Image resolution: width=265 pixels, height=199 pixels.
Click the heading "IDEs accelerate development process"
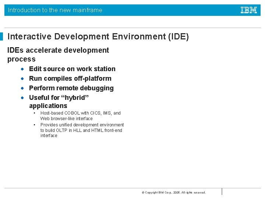(58, 55)
